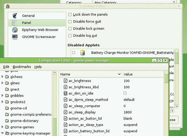This screenshot has height=136, width=187.
Task: Click the padlock icon in Lockdown Editor titlebar
Action: coord(8,6)
